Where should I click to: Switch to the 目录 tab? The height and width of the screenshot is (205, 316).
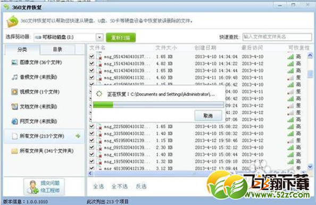(57, 49)
